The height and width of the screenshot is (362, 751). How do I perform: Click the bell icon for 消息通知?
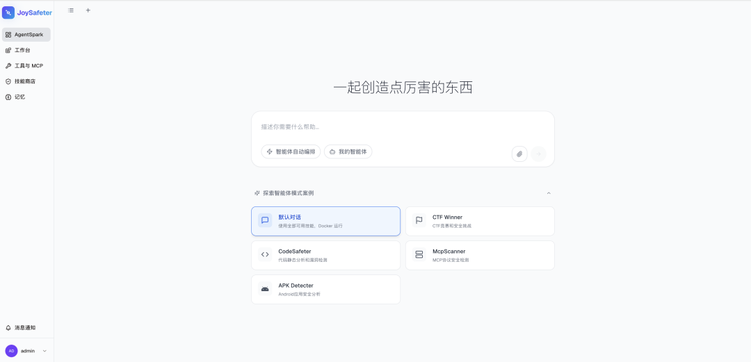pyautogui.click(x=8, y=328)
